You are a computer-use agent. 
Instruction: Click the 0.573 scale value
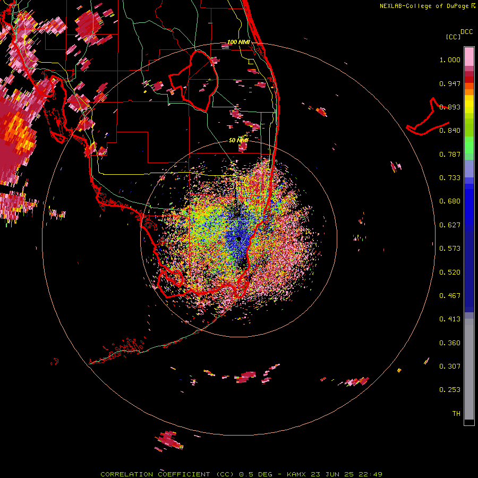[450, 249]
